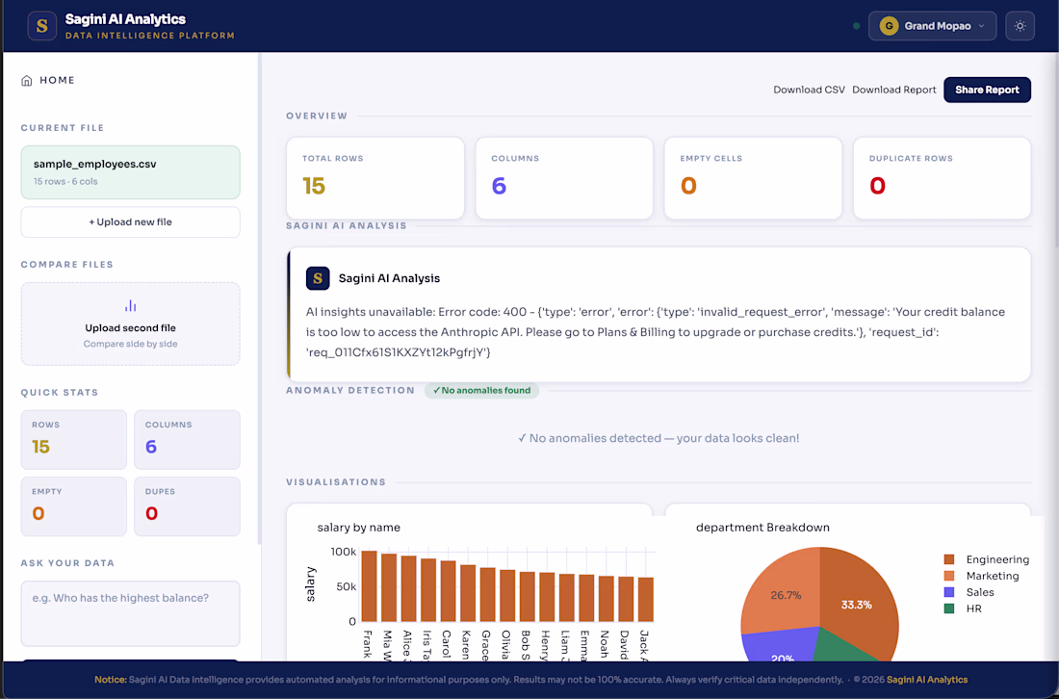Click the green status dot in header

(x=857, y=26)
